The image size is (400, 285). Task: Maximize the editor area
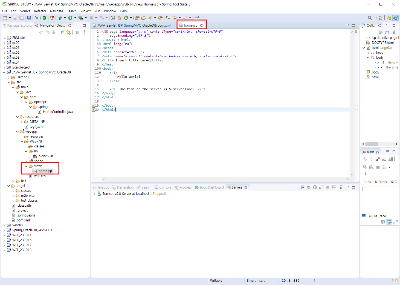coord(353,25)
